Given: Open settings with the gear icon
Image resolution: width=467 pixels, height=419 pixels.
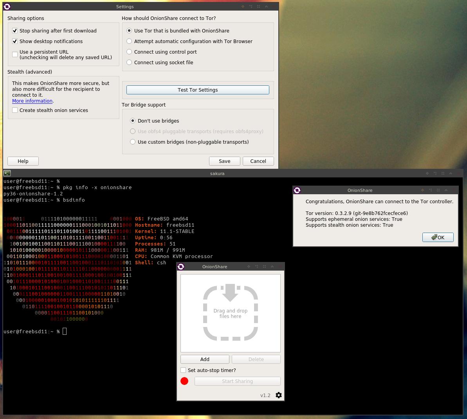Looking at the screenshot, I should 278,395.
